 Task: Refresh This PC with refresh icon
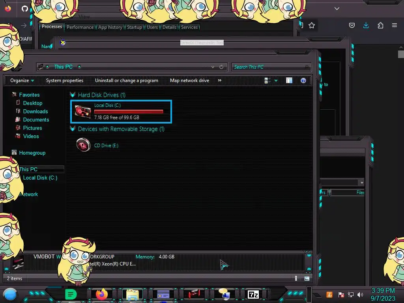(x=221, y=67)
